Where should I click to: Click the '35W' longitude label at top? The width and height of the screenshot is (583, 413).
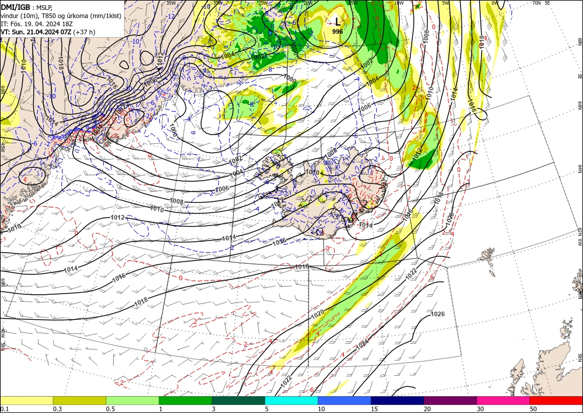(171, 3)
